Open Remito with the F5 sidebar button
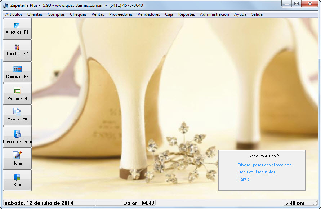This screenshot has width=321, height=209. pos(17,115)
